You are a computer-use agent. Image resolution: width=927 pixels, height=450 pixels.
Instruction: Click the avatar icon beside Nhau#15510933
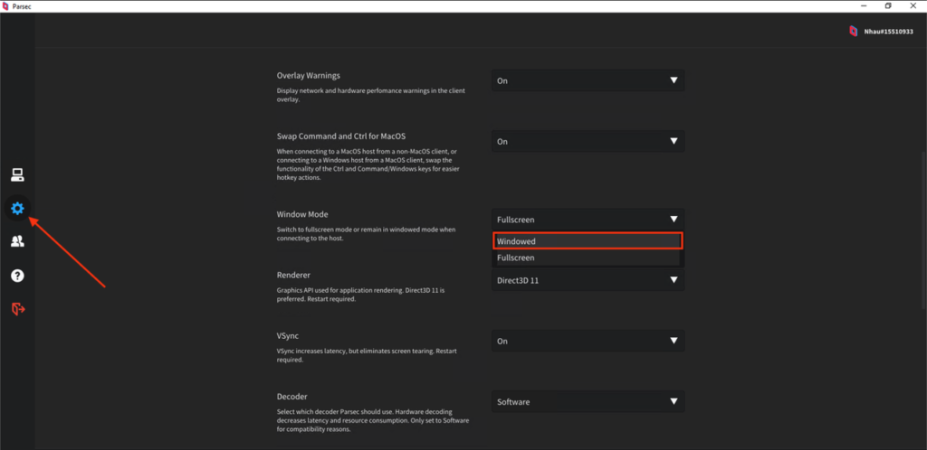(853, 31)
